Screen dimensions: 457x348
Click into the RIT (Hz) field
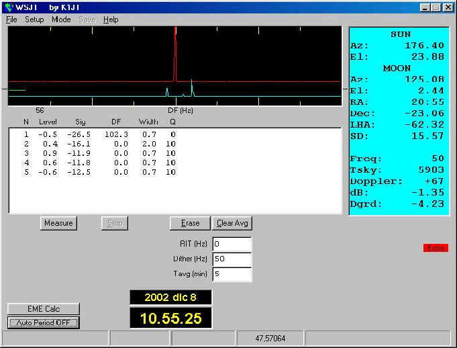[x=232, y=244]
